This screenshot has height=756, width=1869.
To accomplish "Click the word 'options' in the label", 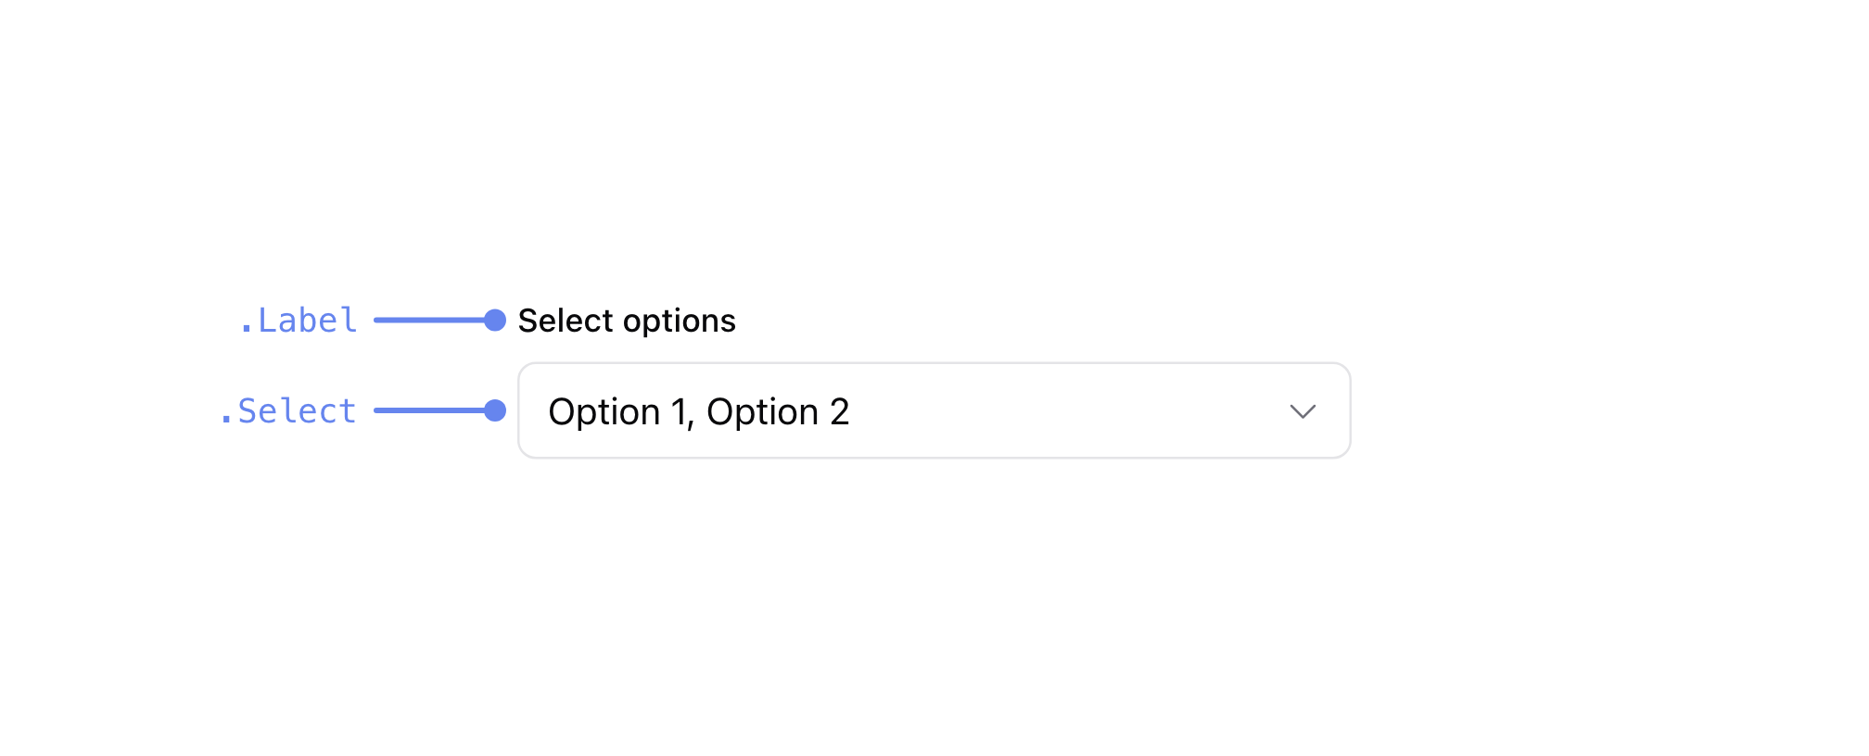I will 679,321.
